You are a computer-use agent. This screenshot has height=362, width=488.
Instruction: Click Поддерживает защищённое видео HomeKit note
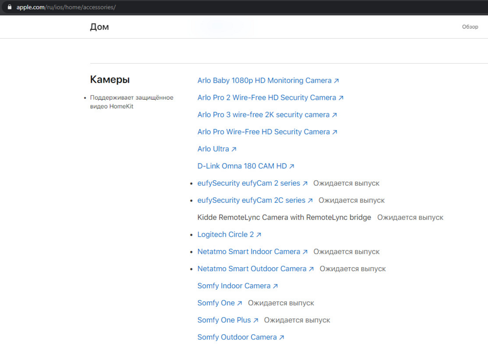(132, 102)
